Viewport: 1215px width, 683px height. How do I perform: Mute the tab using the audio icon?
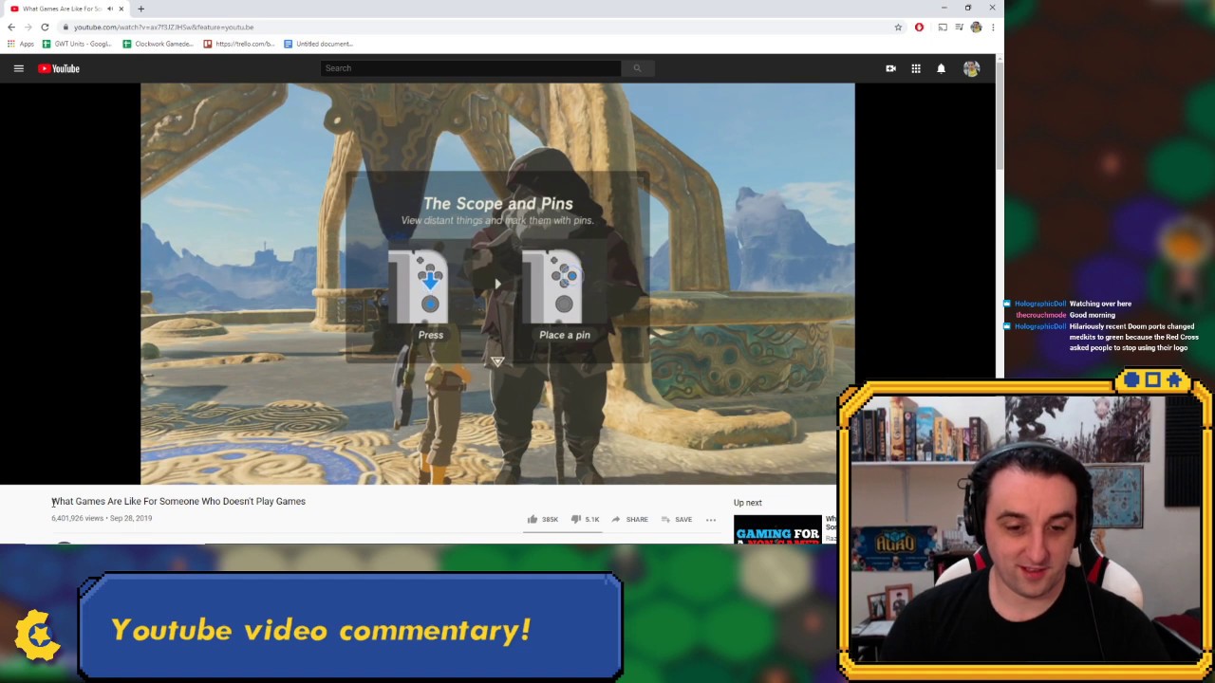(x=110, y=9)
